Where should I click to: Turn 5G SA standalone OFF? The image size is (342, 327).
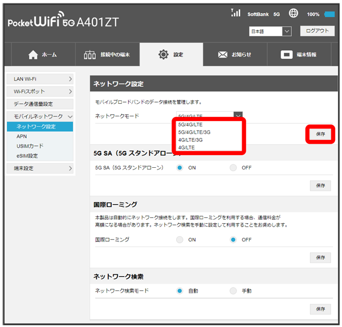233,168
